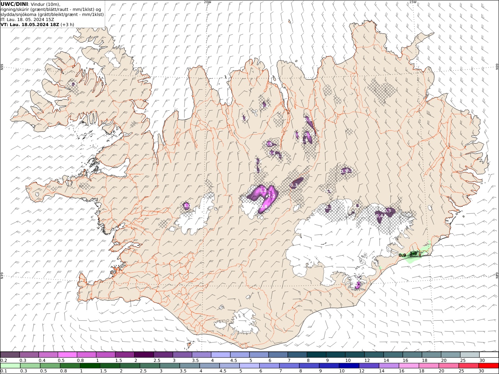This screenshot has width=499, height=374.
Task: Select the white swatch labeled 30 in upper scale
Action: click(488, 355)
